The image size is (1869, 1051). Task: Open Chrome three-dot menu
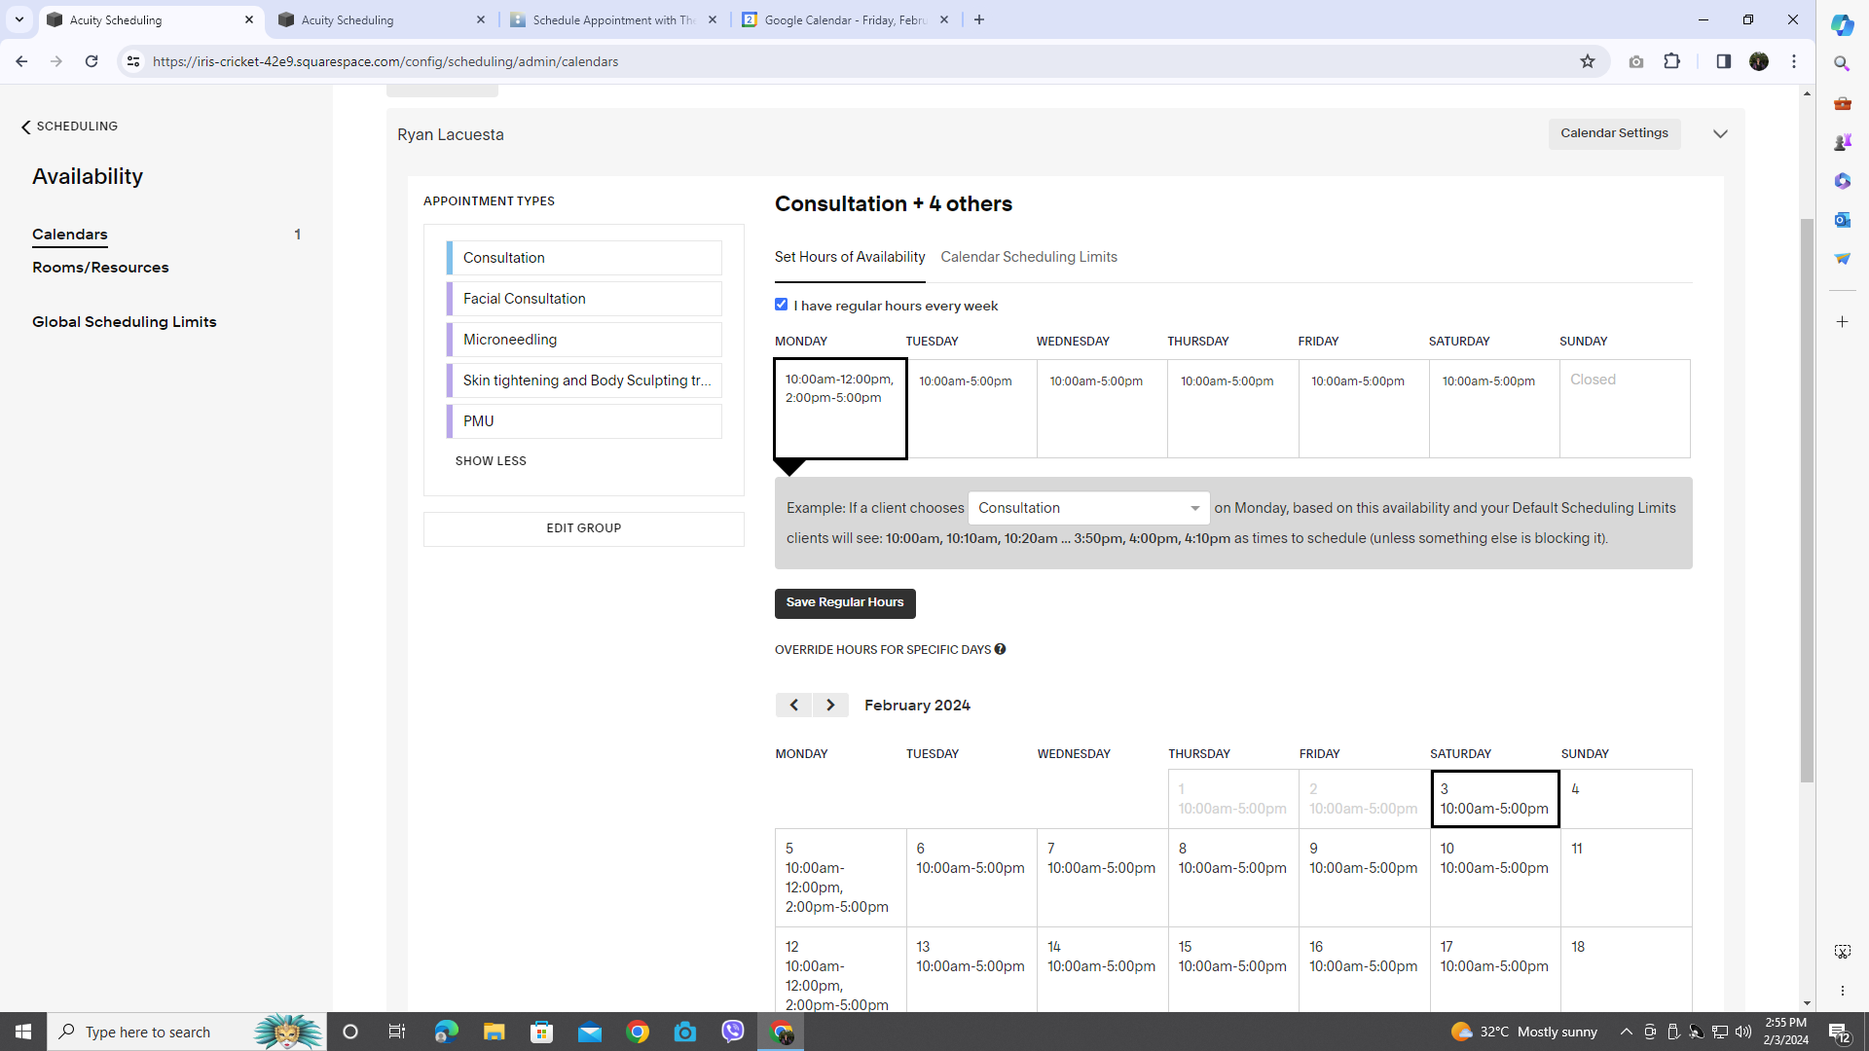click(1794, 61)
